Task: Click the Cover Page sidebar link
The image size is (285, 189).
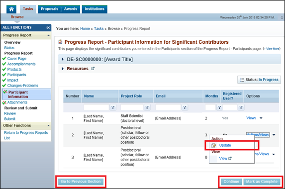Action: pos(17,59)
